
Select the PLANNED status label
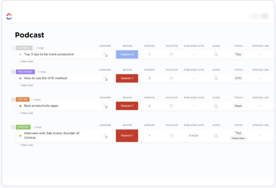[24, 48]
